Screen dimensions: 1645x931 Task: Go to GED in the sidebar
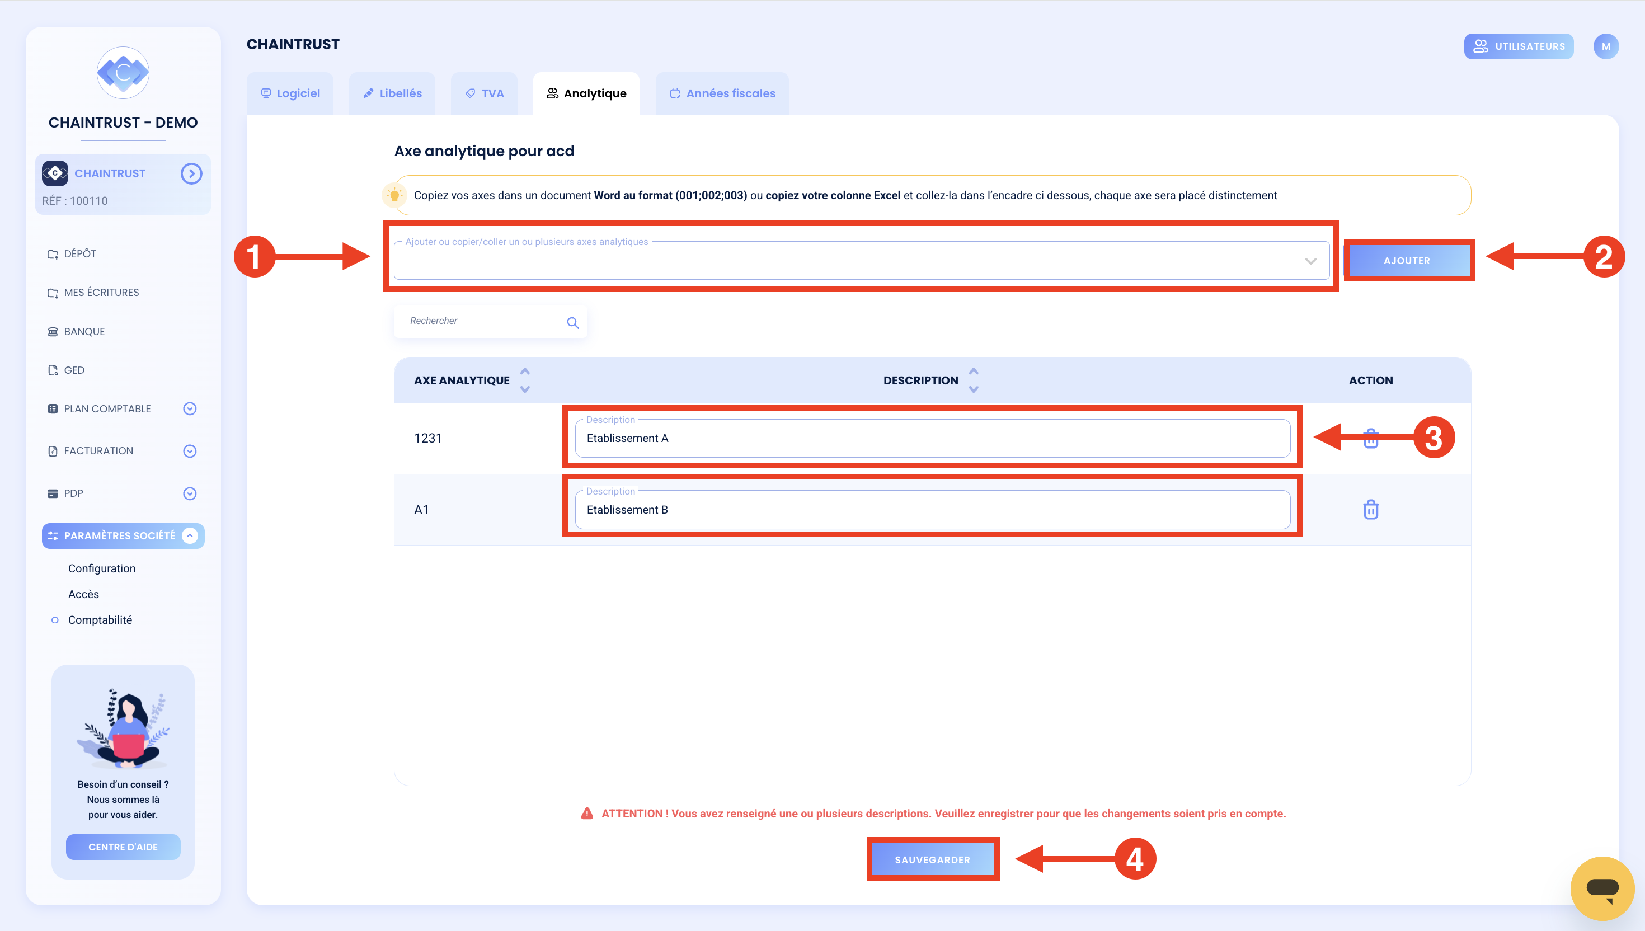click(73, 370)
